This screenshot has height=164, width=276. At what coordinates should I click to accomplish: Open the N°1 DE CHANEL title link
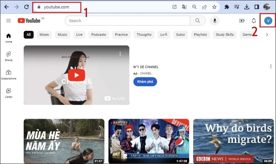click(146, 67)
